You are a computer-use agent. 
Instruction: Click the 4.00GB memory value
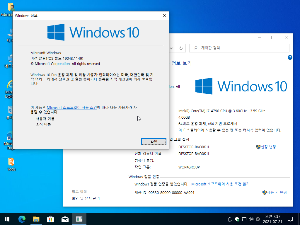point(184,117)
